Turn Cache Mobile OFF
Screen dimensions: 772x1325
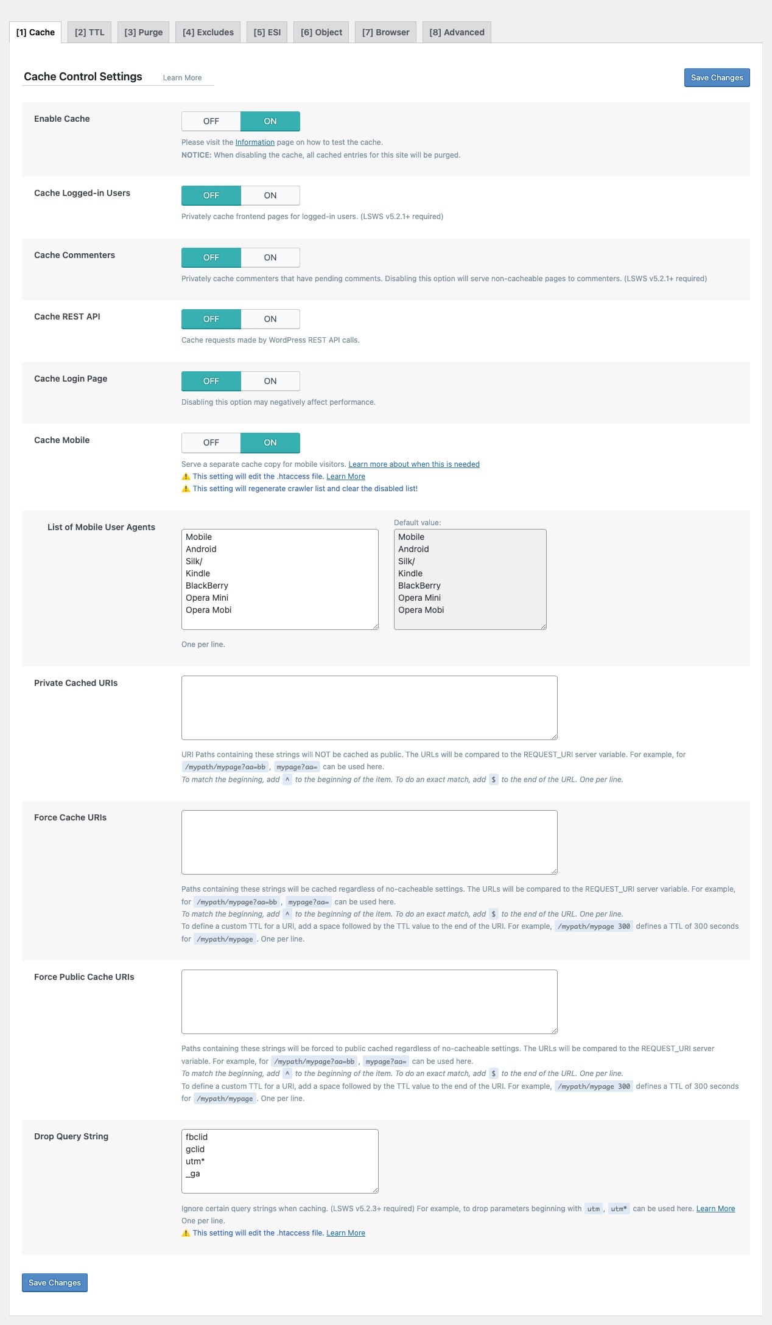point(211,442)
